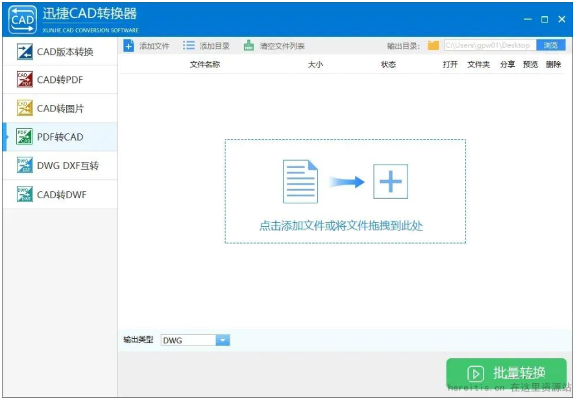Screen dimensions: 575x401
Task: Switch to the CAD转DWF tab
Action: (60, 194)
